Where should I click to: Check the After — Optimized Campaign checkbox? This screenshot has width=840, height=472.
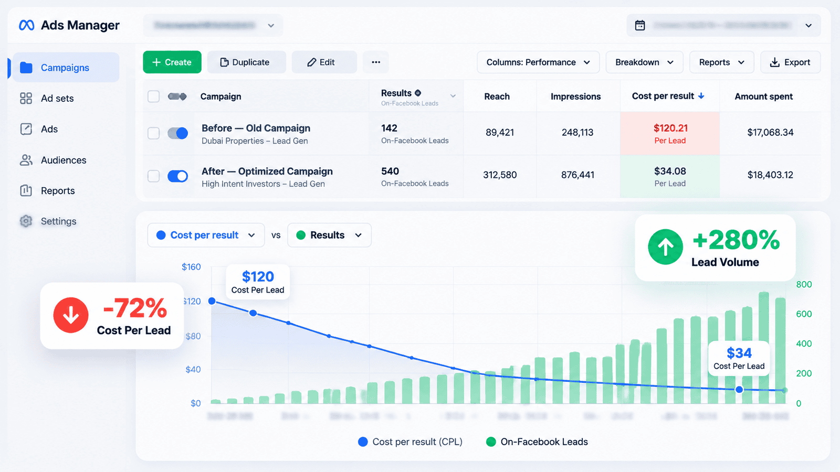click(153, 176)
